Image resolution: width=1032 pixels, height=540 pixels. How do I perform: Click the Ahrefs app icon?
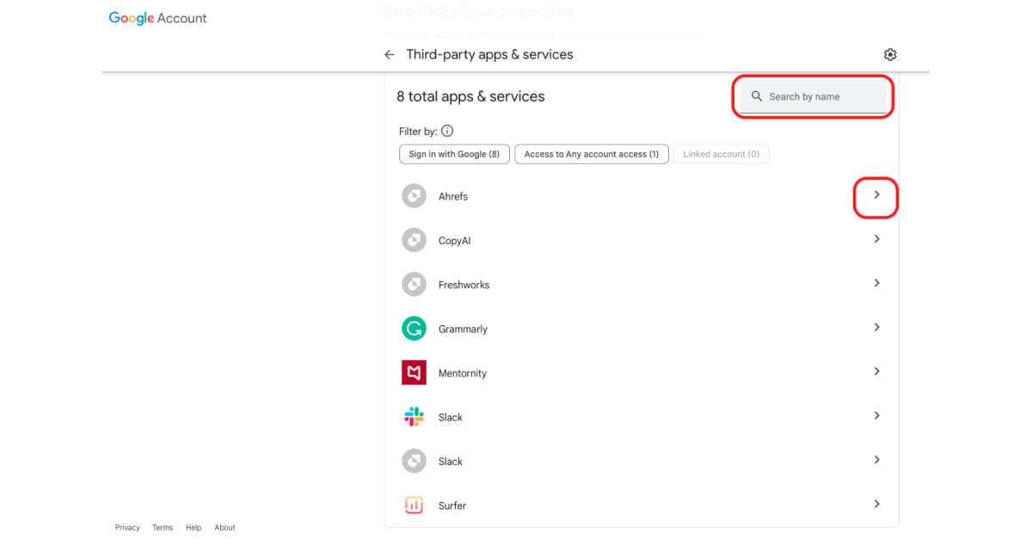tap(414, 196)
